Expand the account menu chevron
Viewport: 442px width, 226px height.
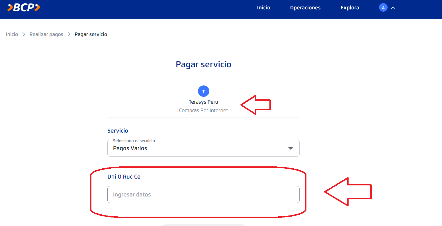click(393, 8)
